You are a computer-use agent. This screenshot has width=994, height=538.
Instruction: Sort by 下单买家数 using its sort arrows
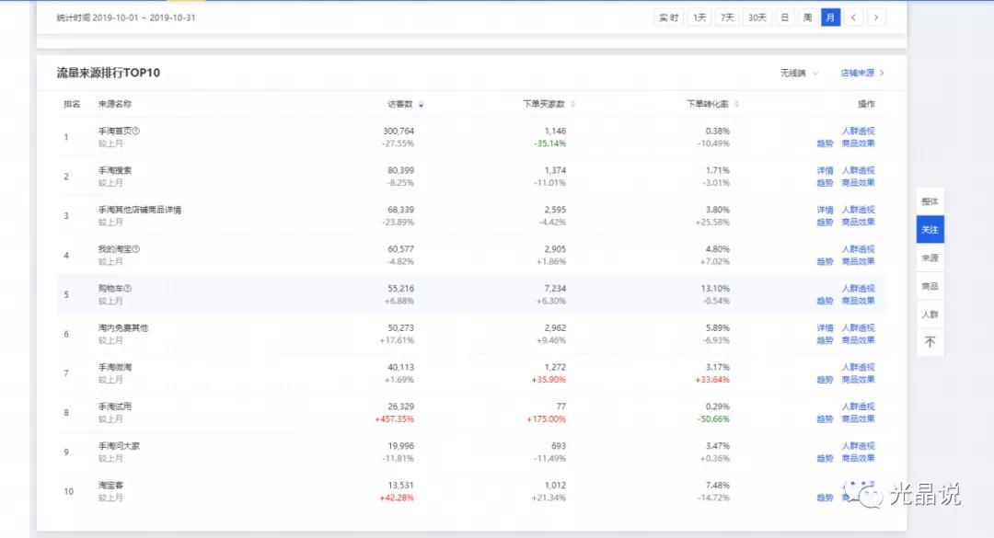[x=572, y=105]
